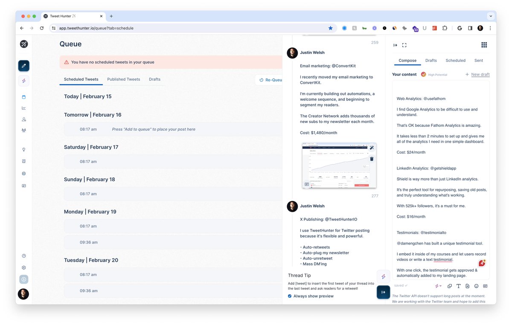
Task: Open the analytics chart sidebar icon
Action: click(24, 108)
